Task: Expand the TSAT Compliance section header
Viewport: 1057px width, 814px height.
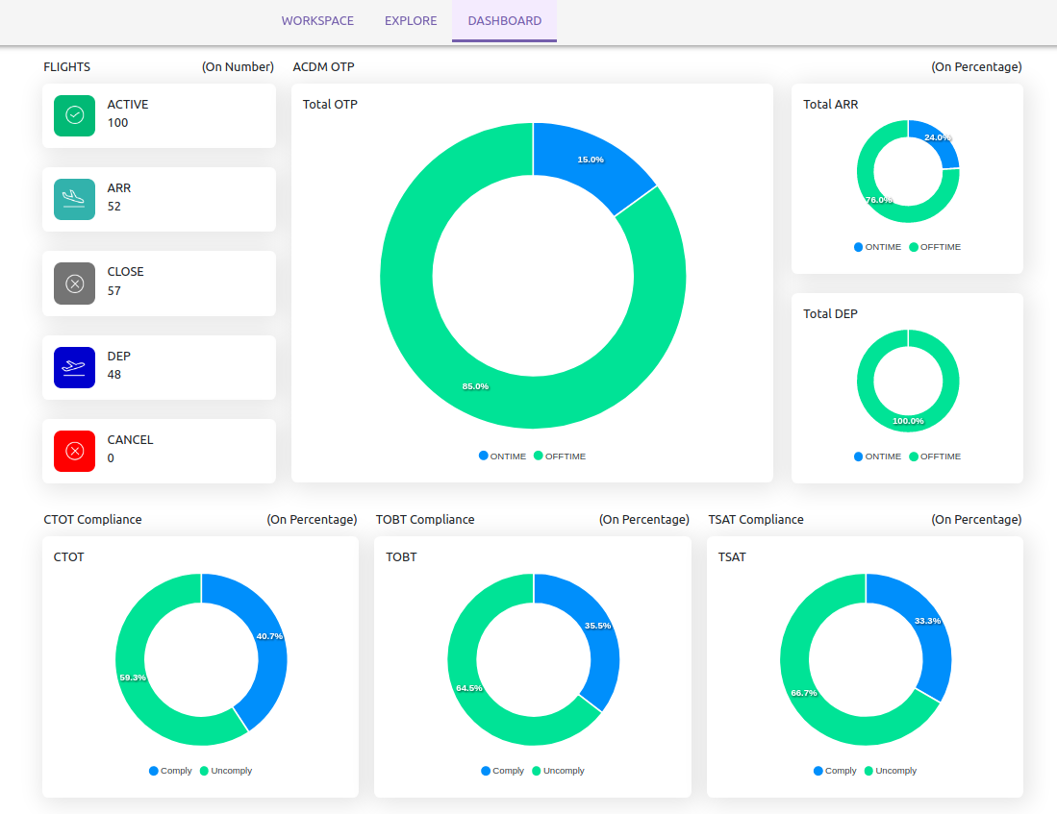Action: pyautogui.click(x=864, y=519)
